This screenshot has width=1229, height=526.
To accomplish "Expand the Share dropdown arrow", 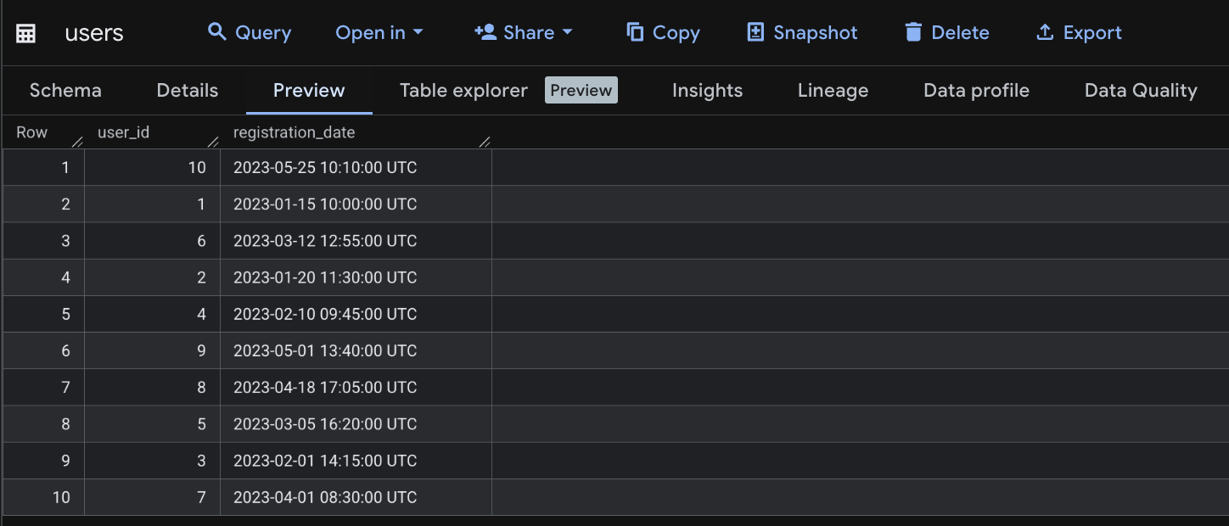I will (x=568, y=32).
